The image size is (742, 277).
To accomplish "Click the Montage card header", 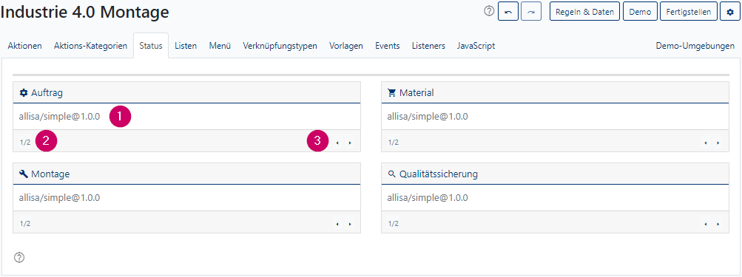I will [187, 174].
